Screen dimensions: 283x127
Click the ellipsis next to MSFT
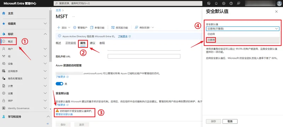[x=74, y=17]
